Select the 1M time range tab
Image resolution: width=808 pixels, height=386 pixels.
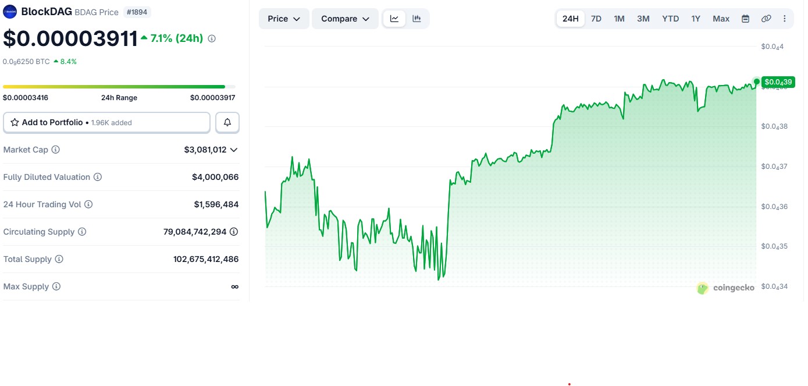coord(619,19)
